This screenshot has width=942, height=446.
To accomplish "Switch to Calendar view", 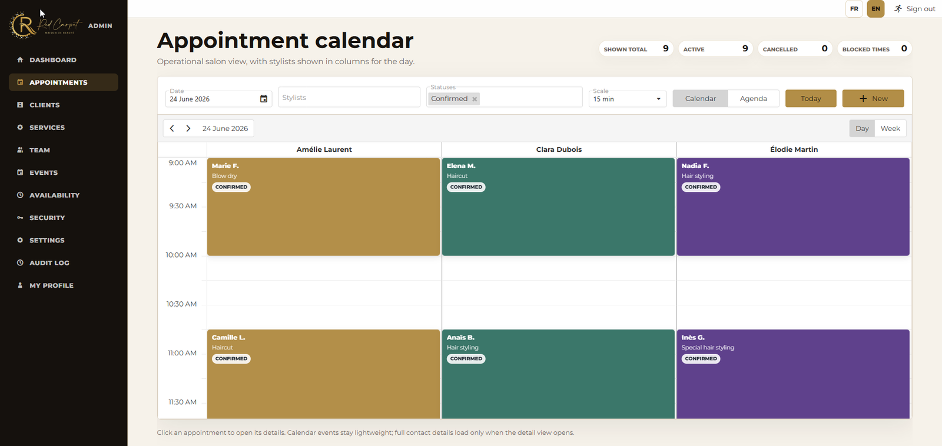I will [701, 98].
